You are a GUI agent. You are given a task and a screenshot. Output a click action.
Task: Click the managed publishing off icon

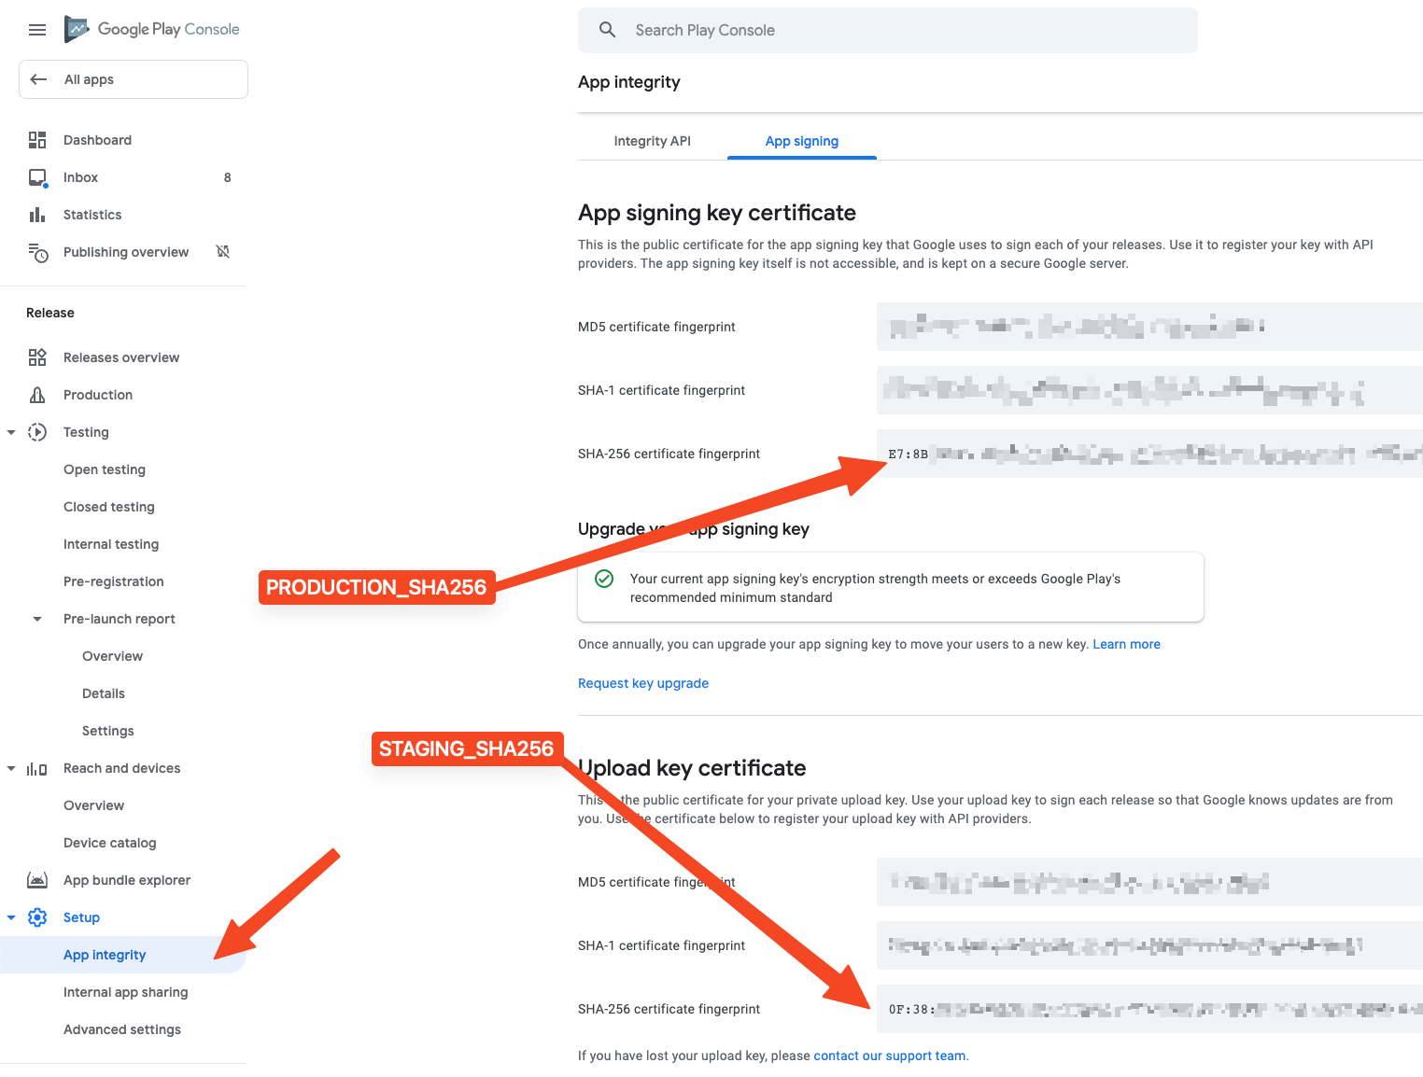223,252
